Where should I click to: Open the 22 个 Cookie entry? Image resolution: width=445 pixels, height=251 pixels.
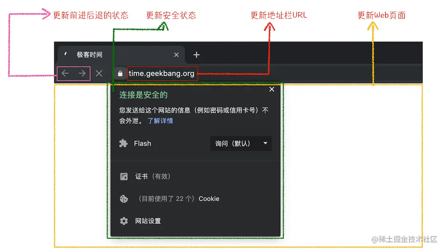click(x=179, y=199)
